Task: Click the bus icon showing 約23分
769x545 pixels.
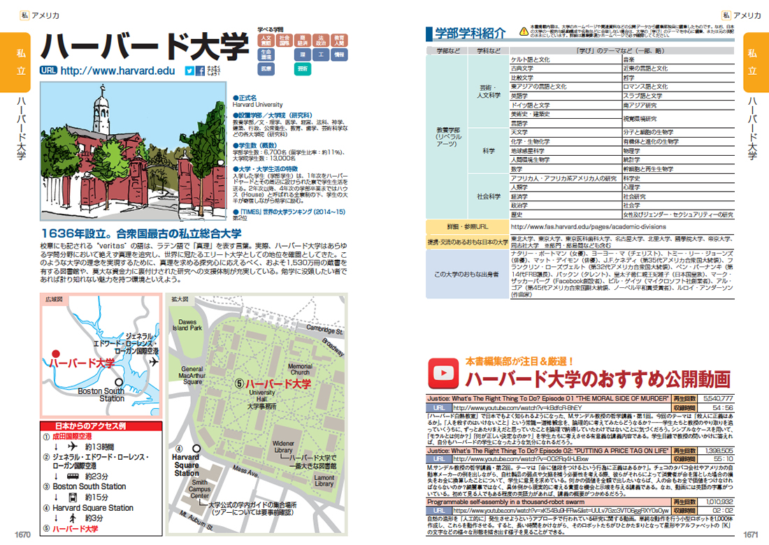Action: tap(71, 477)
